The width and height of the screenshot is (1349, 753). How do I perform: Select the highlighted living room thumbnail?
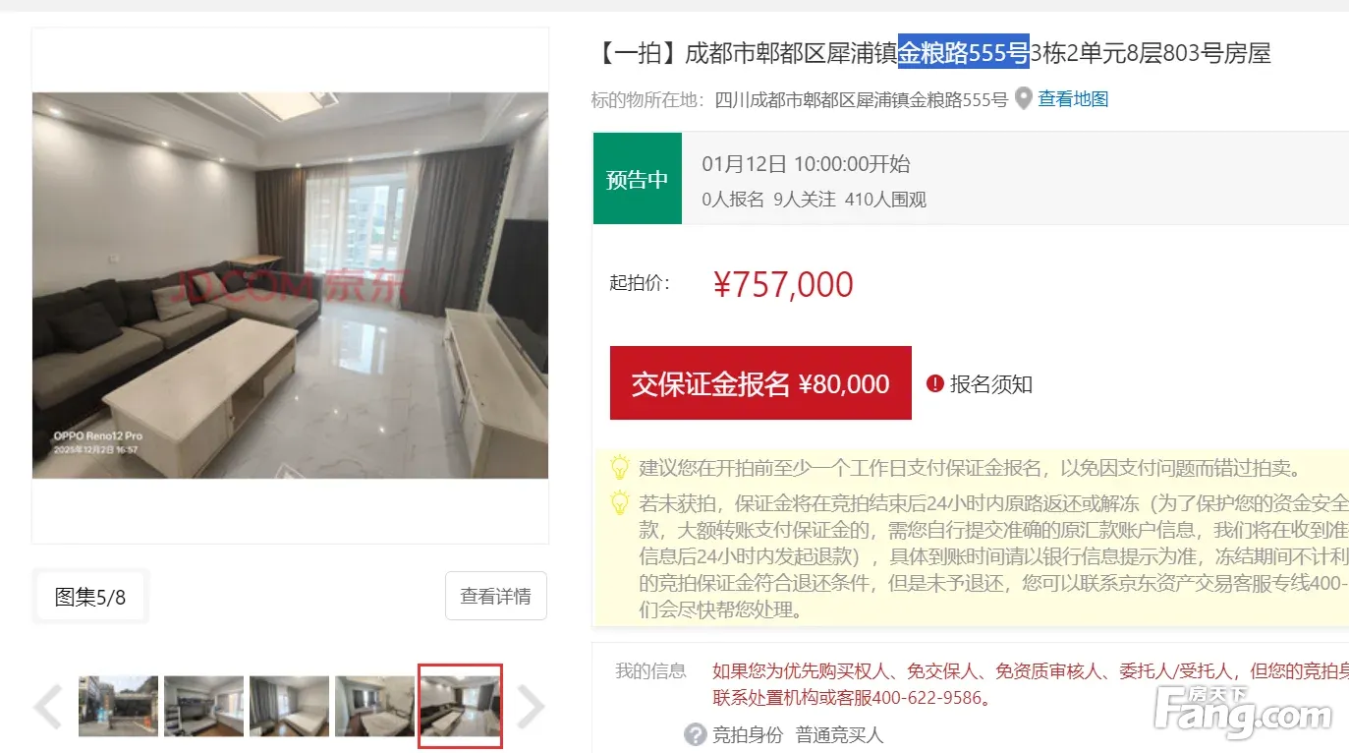click(x=460, y=706)
